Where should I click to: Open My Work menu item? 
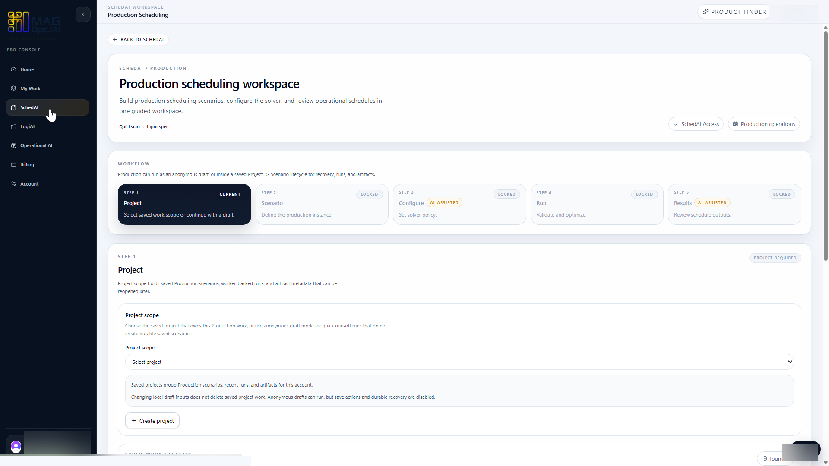pyautogui.click(x=47, y=88)
